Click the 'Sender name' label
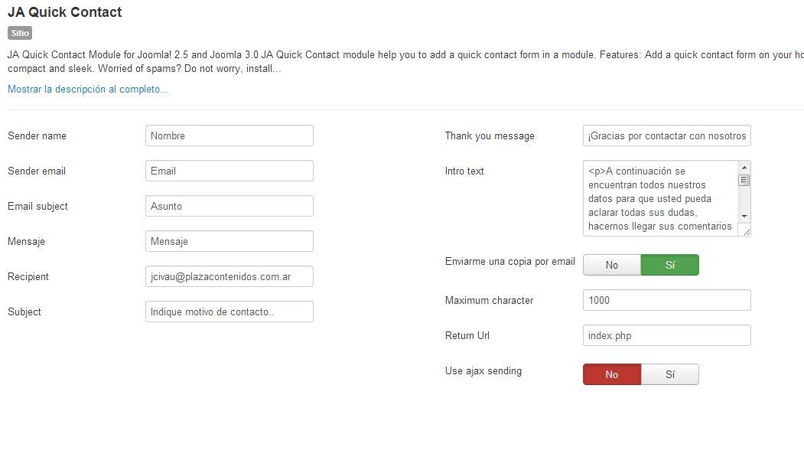The width and height of the screenshot is (804, 473). (x=37, y=136)
